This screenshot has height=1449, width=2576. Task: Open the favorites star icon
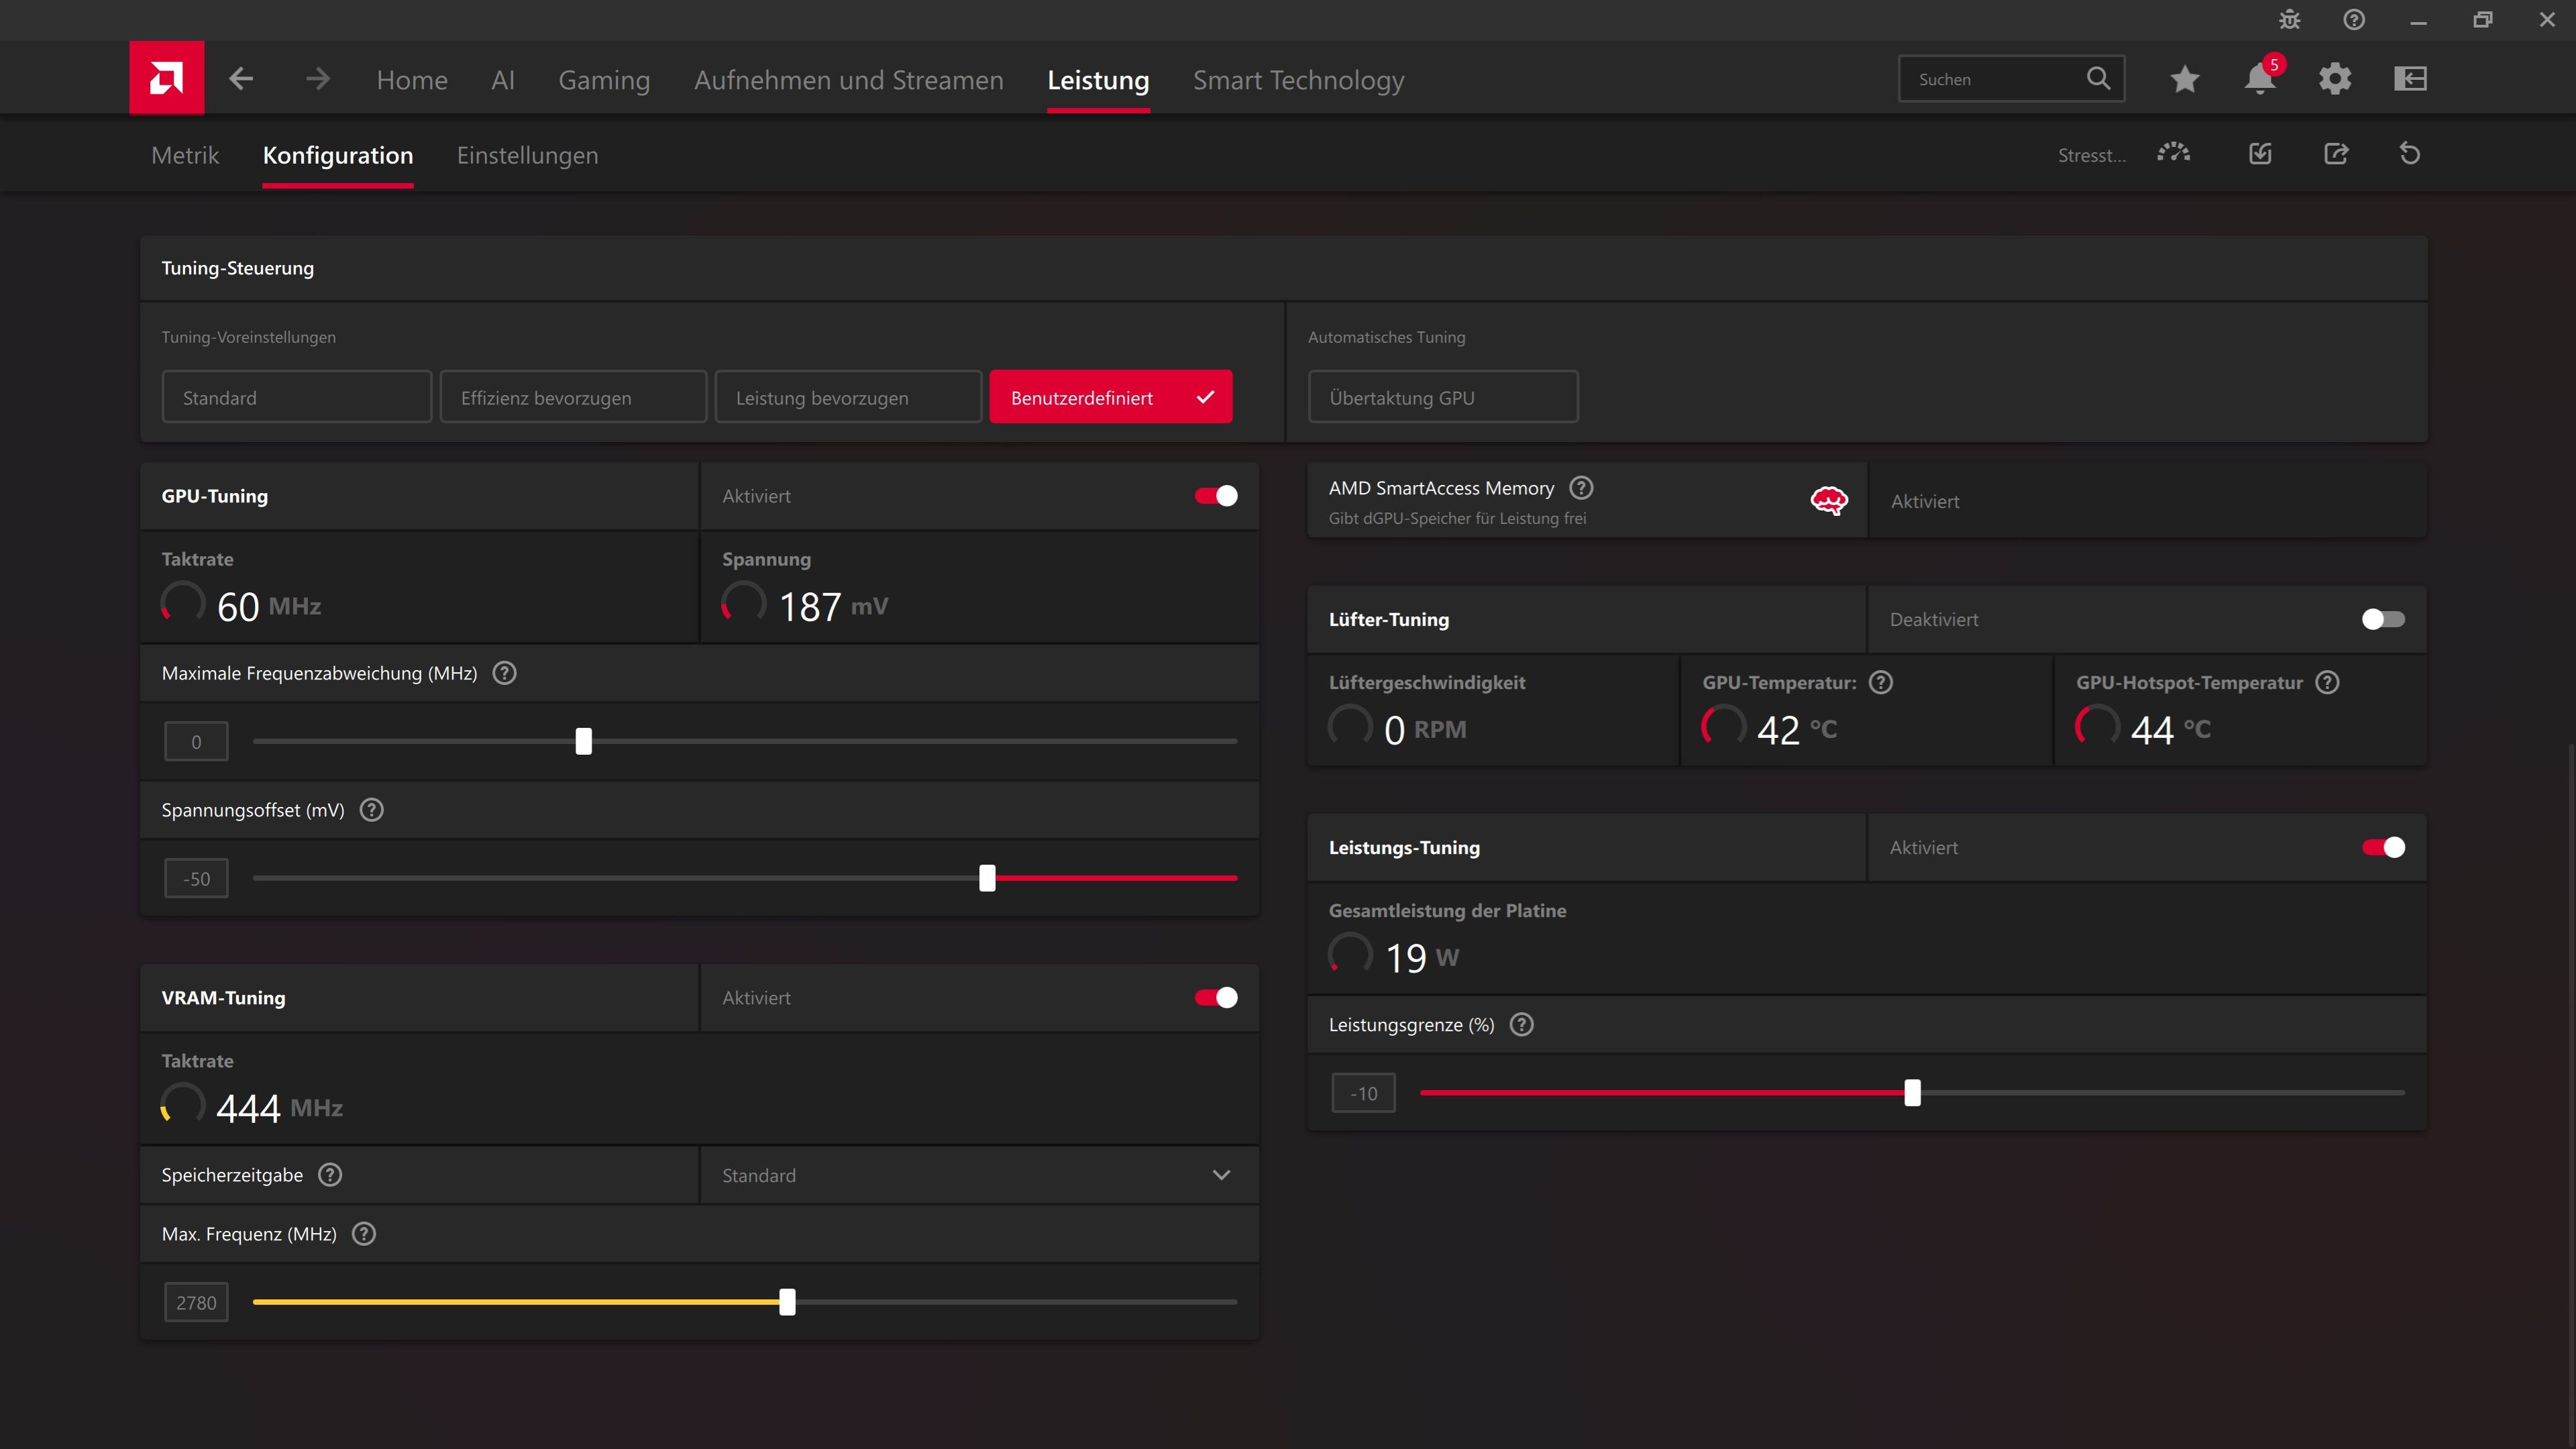click(2184, 79)
